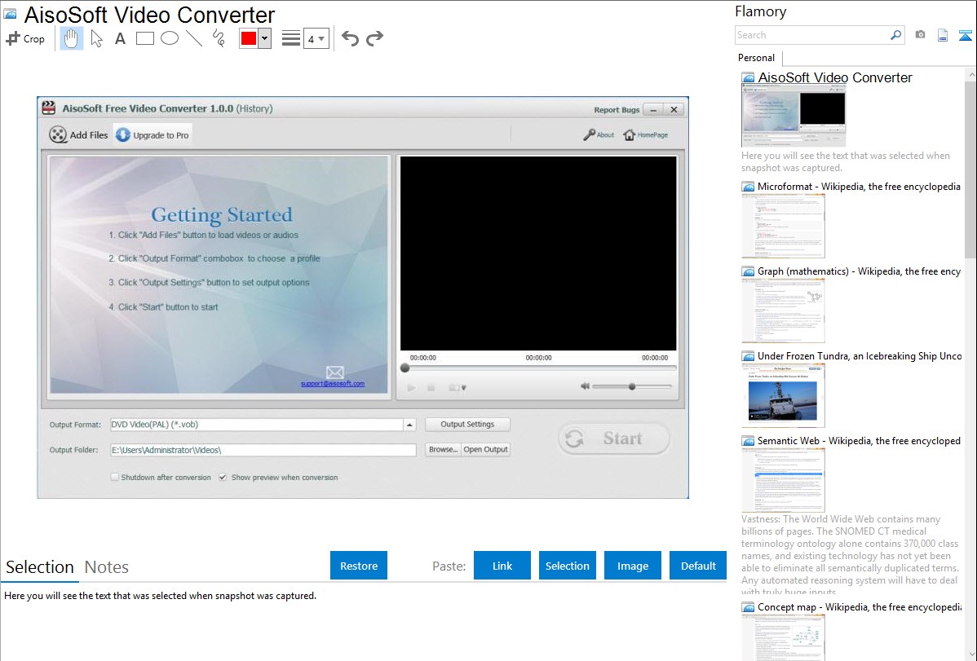
Task: Choose the freehand scribble tool
Action: point(219,38)
